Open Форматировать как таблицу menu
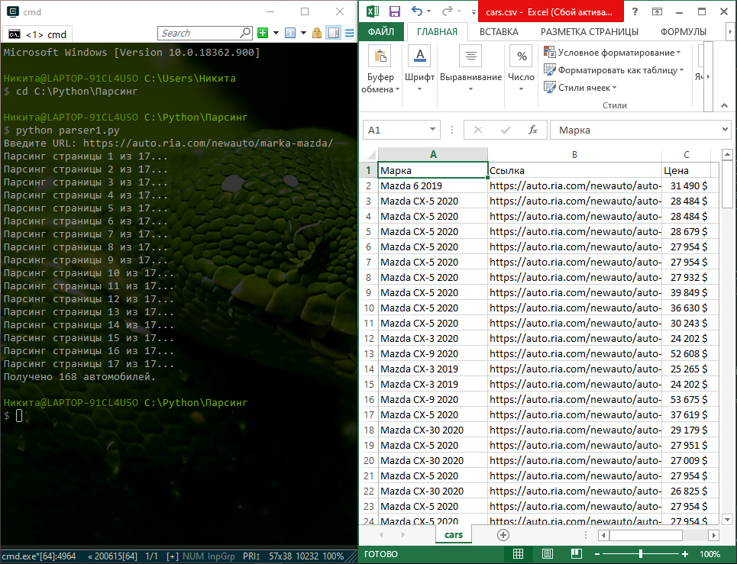The height and width of the screenshot is (564, 737). tap(614, 70)
